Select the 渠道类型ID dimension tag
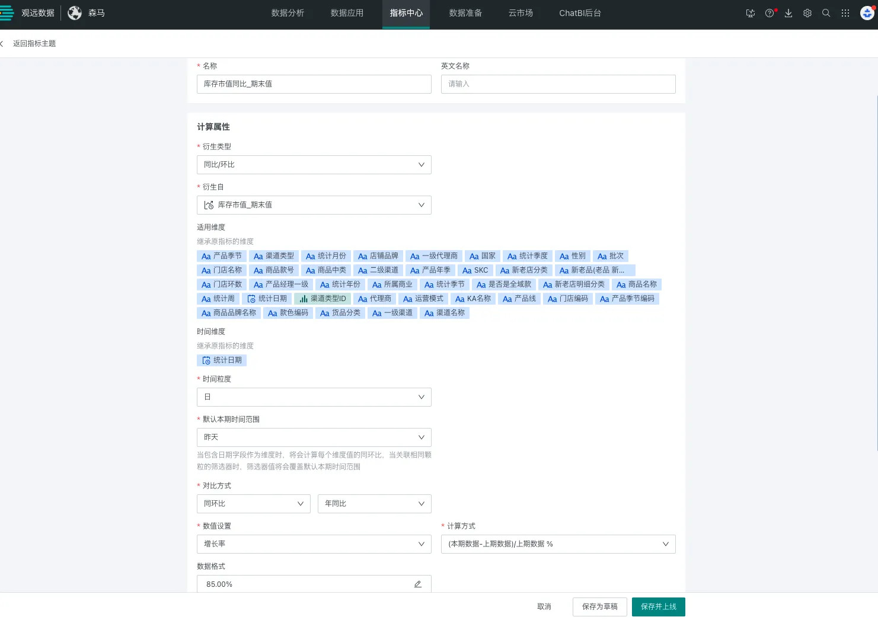The height and width of the screenshot is (620, 878). [323, 299]
